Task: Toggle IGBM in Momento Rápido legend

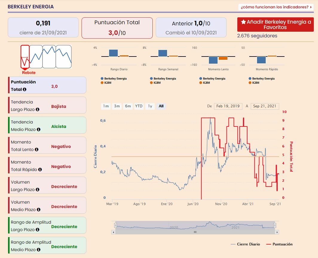Action: [x=254, y=83]
